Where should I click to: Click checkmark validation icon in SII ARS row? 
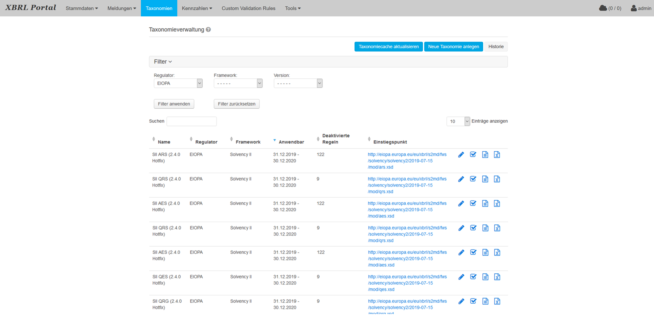click(473, 154)
